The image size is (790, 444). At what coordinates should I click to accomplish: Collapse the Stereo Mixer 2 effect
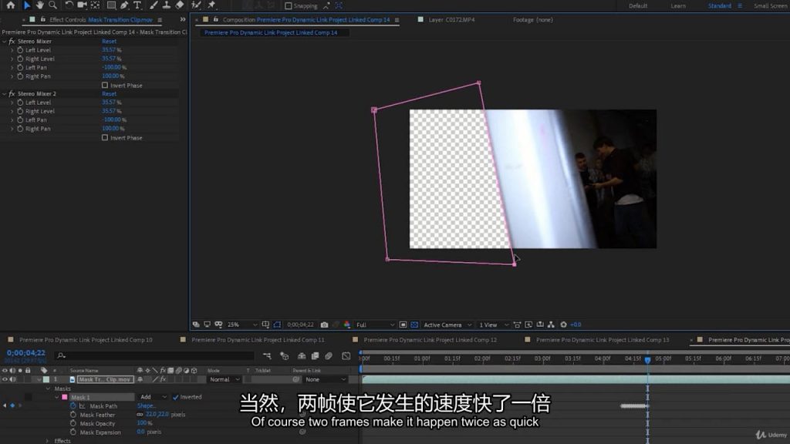(x=5, y=93)
